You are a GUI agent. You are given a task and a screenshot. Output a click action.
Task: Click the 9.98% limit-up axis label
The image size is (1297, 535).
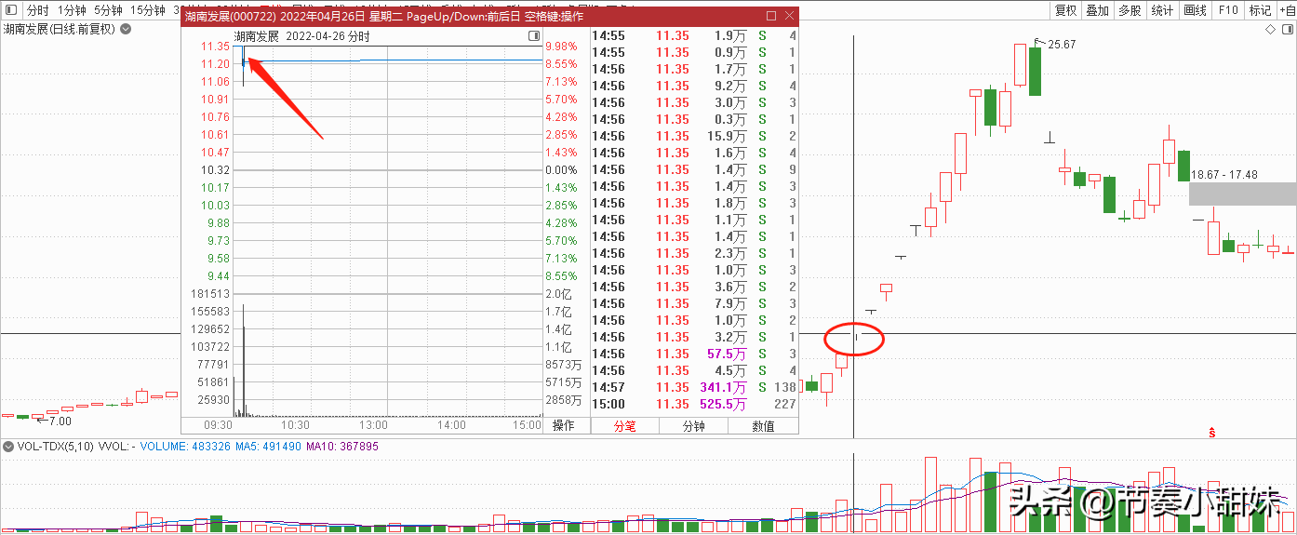(x=561, y=47)
